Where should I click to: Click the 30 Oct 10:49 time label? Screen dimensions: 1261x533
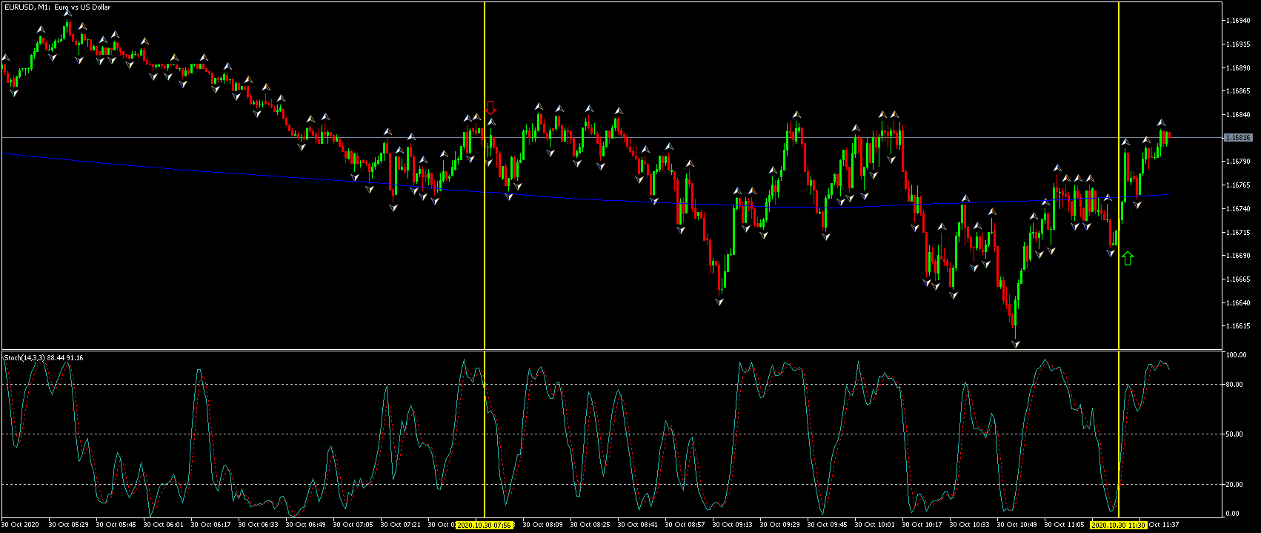pyautogui.click(x=1017, y=525)
